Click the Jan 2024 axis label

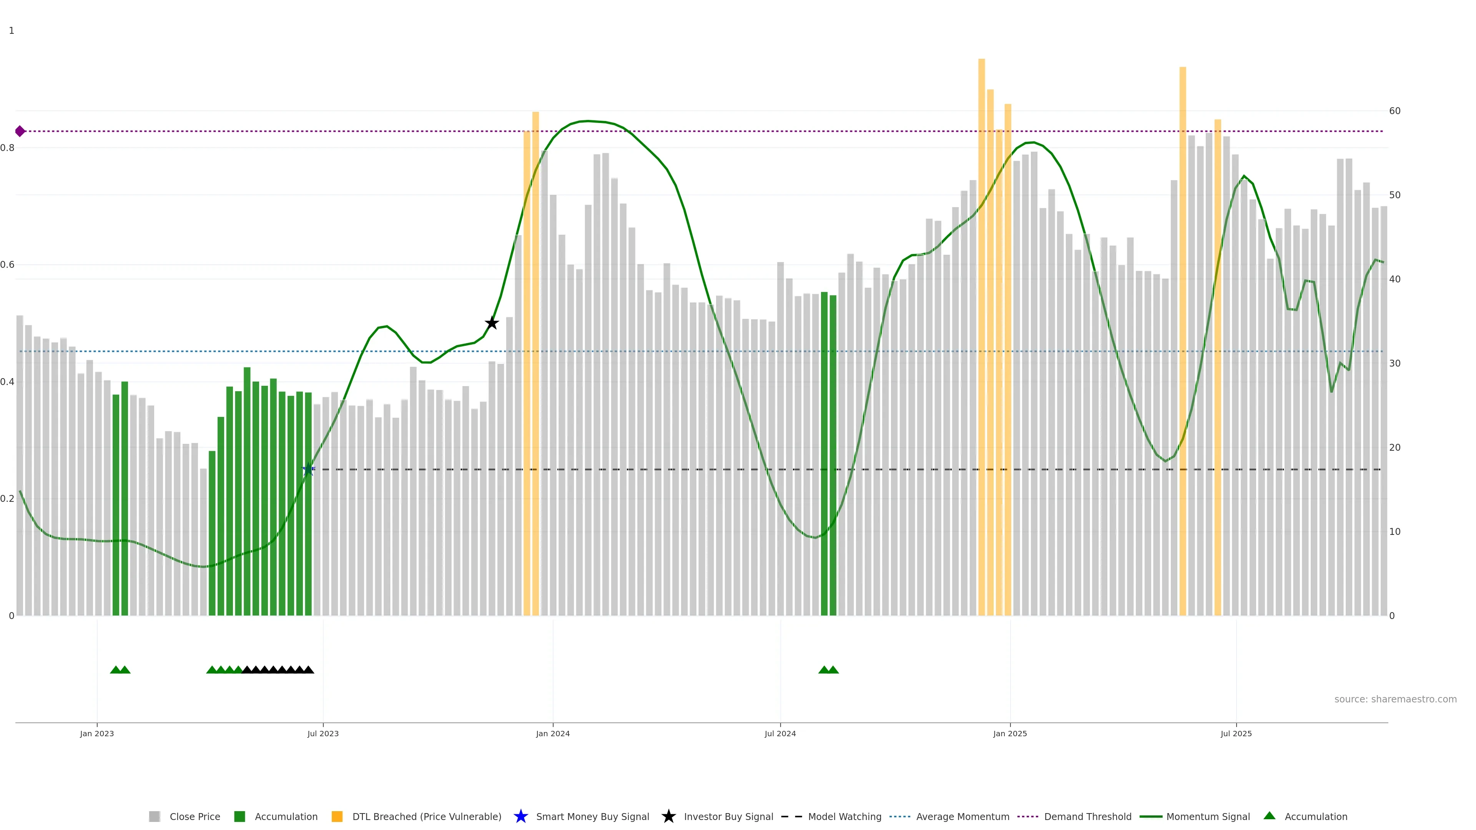[x=552, y=733]
